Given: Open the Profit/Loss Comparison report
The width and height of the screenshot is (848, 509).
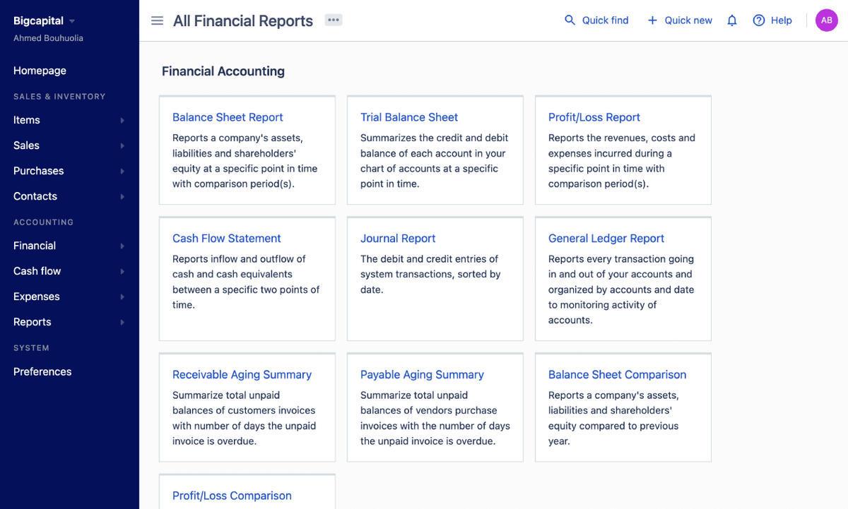Looking at the screenshot, I should click(232, 496).
